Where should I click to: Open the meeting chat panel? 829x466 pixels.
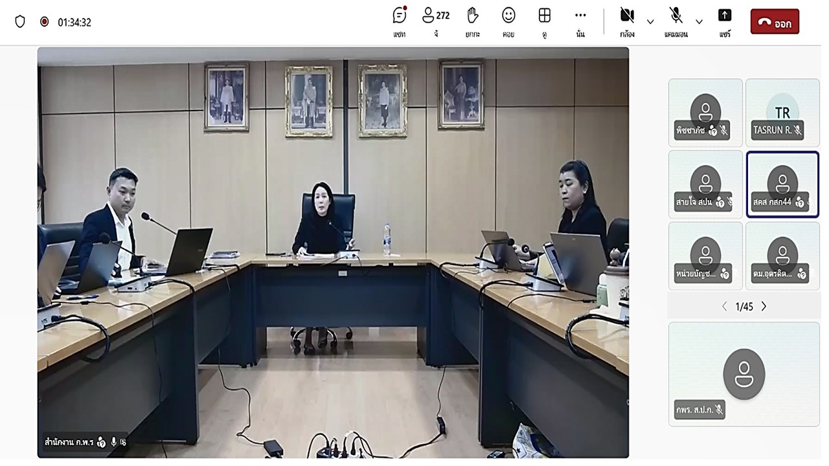(x=400, y=21)
